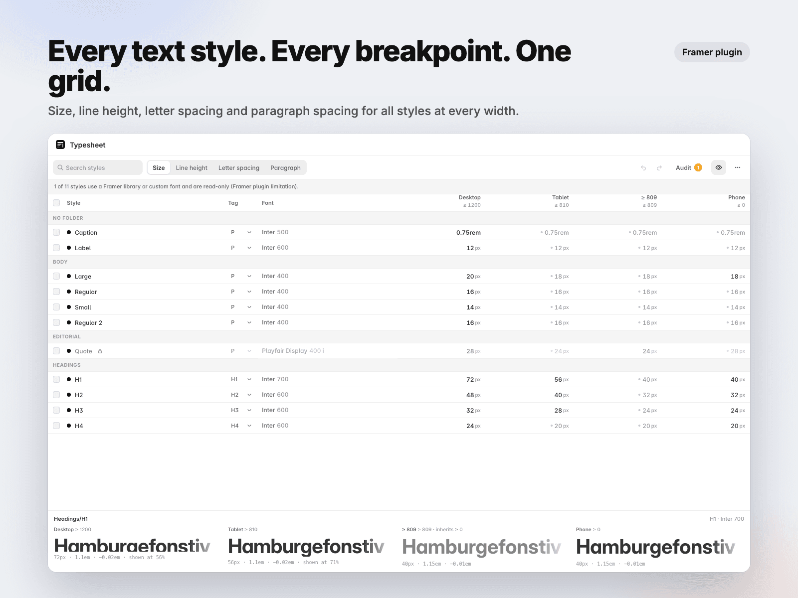Click the search magnifier icon
The width and height of the screenshot is (798, 598).
pyautogui.click(x=60, y=167)
